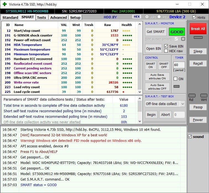This screenshot has width=209, height=193.
Task: Click the SMART attributes table scrollbar thumb
Action: click(140, 71)
